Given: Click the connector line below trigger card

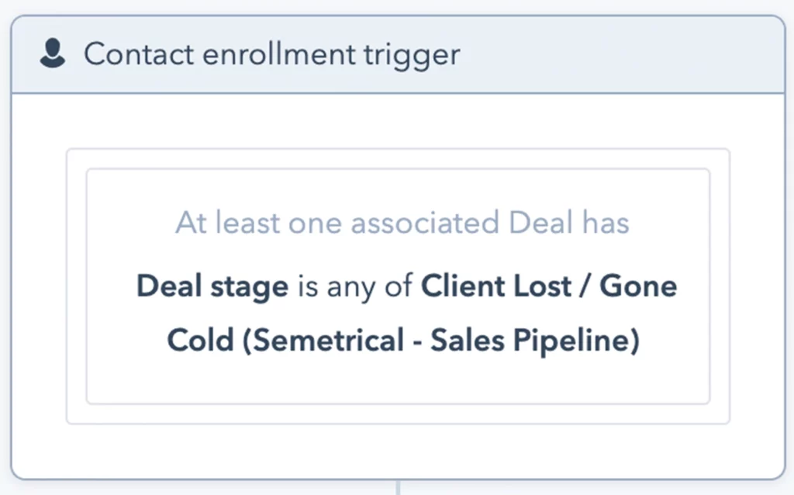Looking at the screenshot, I should pyautogui.click(x=398, y=488).
